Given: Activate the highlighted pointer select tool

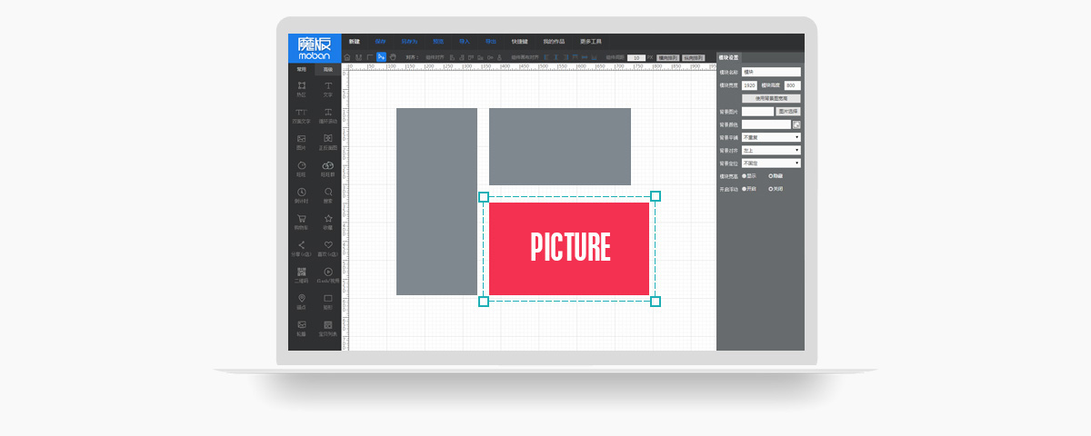Looking at the screenshot, I should (382, 56).
